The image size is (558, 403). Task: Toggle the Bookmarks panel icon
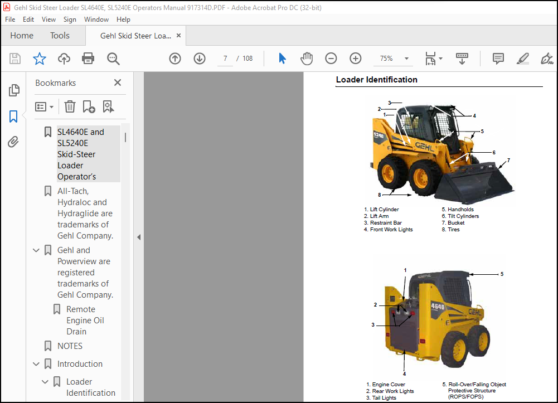[x=13, y=116]
